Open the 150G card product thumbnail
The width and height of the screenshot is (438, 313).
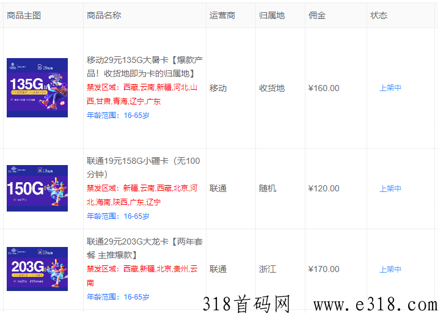click(x=37, y=188)
